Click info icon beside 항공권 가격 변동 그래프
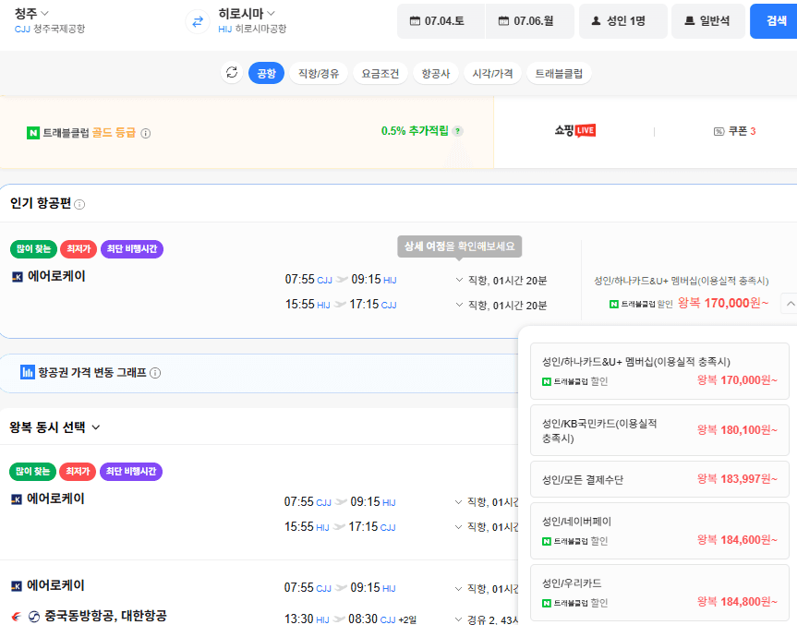Viewport: 797px width, 625px height. coord(155,373)
